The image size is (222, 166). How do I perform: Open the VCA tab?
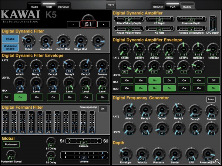[x=172, y=6]
